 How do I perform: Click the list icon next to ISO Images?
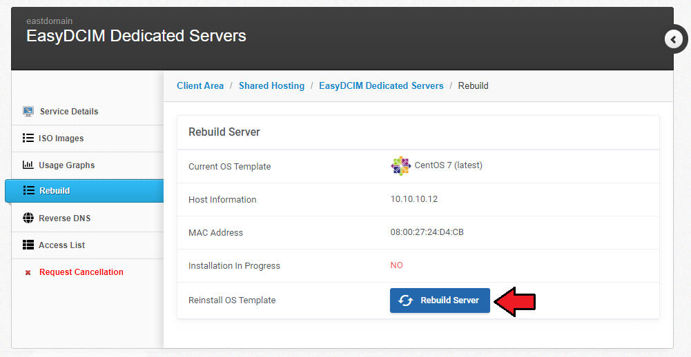click(x=28, y=139)
